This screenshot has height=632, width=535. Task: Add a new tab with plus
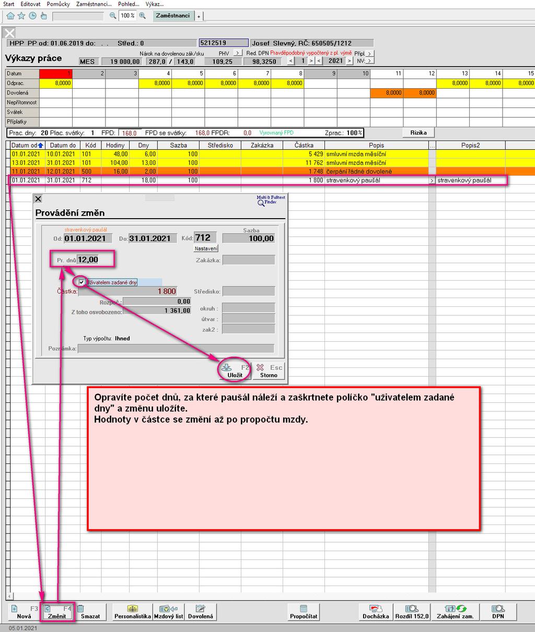(x=199, y=16)
